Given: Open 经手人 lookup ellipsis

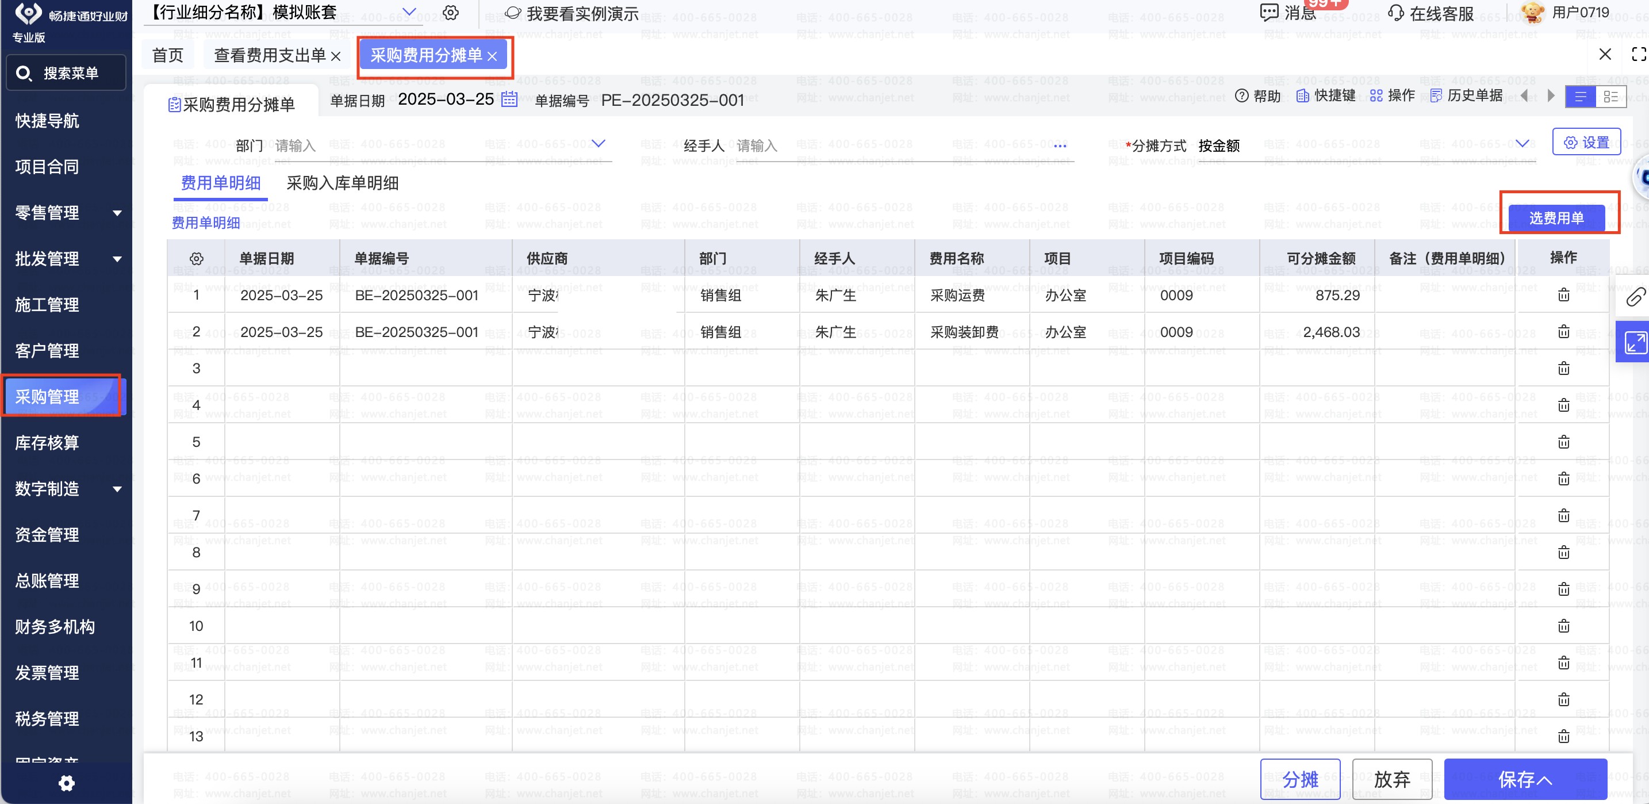Looking at the screenshot, I should click(x=1060, y=147).
